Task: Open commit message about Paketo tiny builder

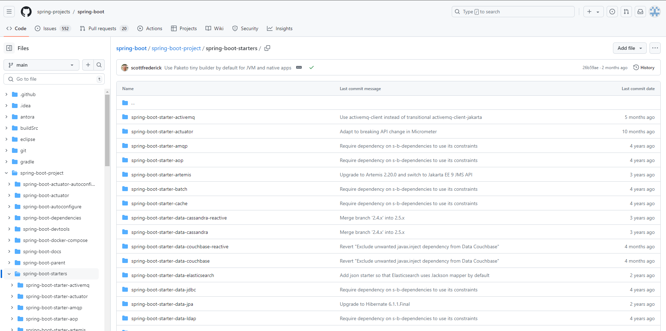Action: pos(228,68)
